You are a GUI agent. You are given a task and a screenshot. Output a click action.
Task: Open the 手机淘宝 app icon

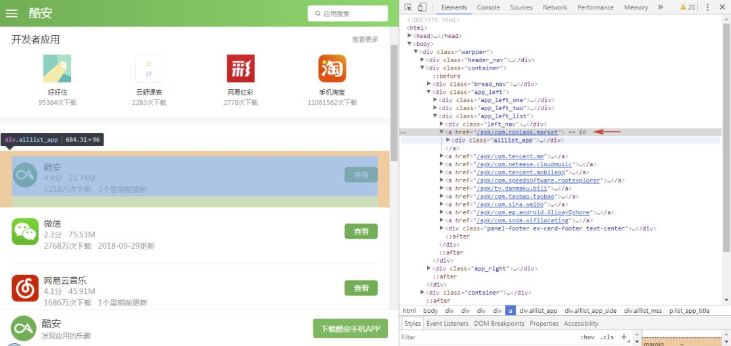[x=332, y=68]
